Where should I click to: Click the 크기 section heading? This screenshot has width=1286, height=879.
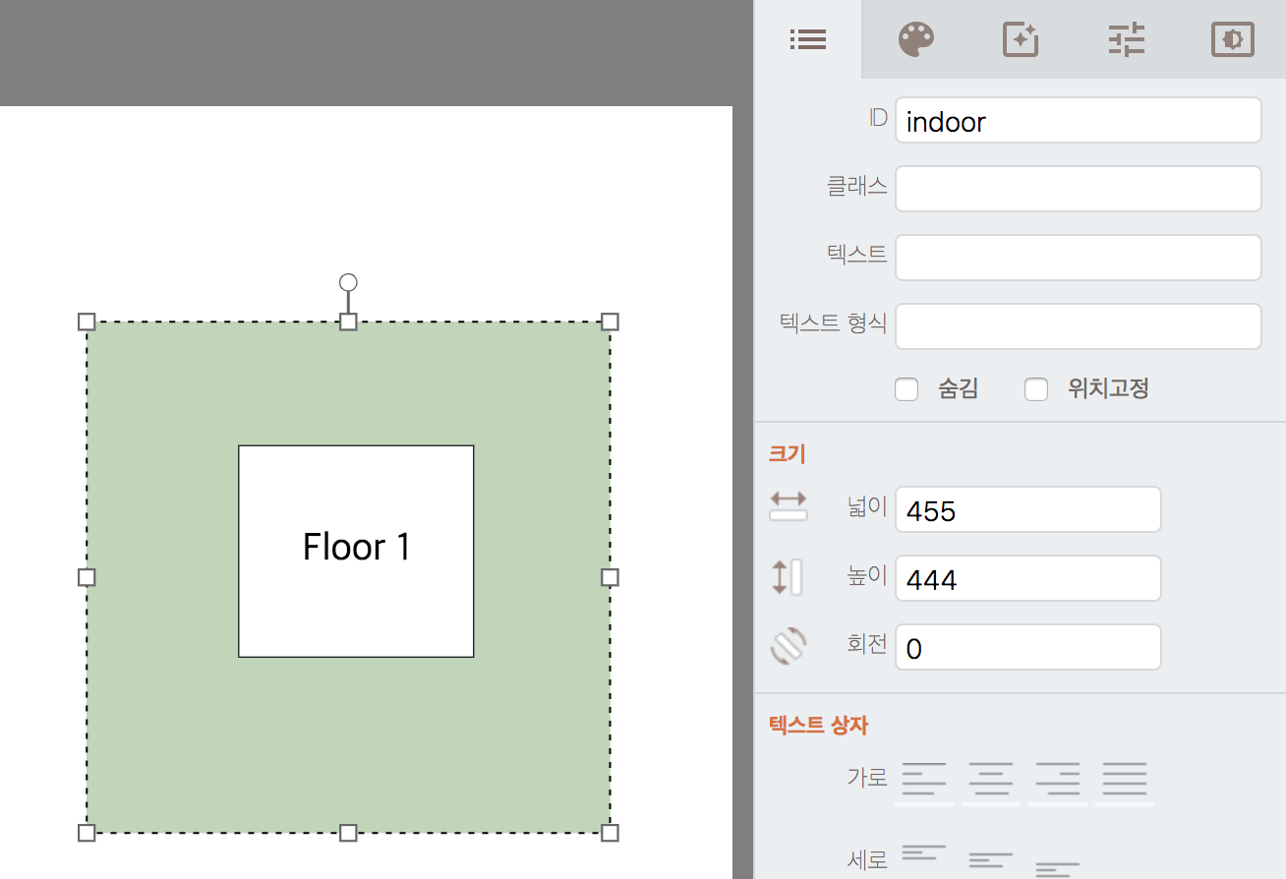[787, 453]
